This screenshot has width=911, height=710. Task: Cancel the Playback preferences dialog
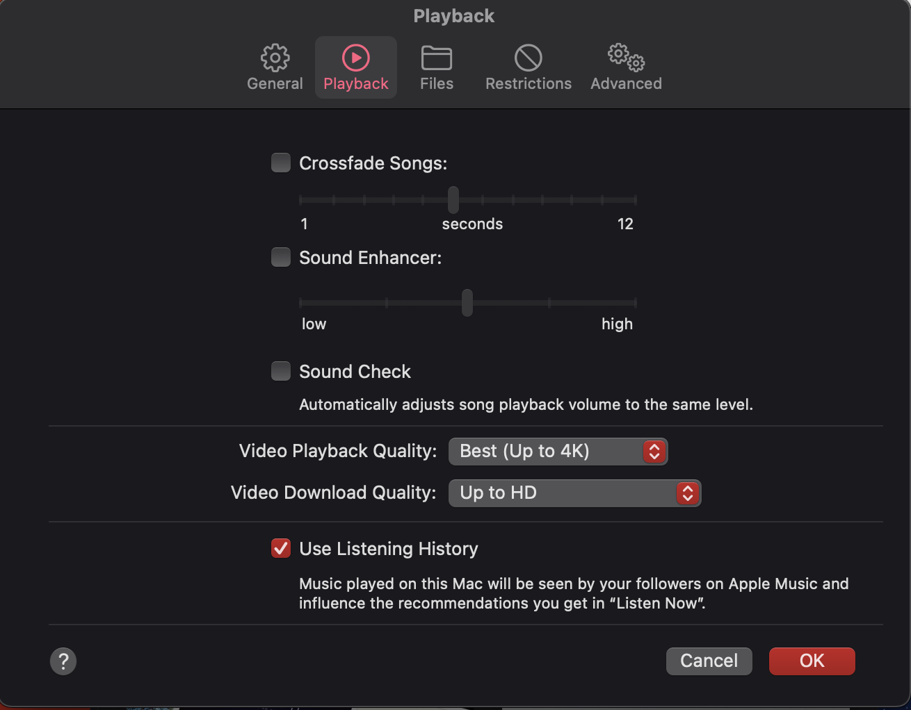pos(709,661)
